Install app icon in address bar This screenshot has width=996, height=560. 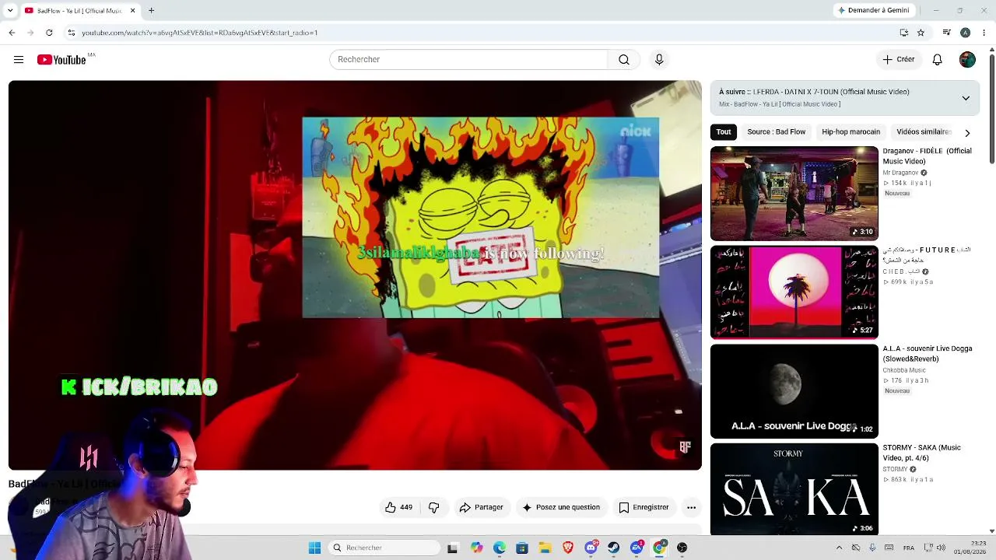[903, 33]
